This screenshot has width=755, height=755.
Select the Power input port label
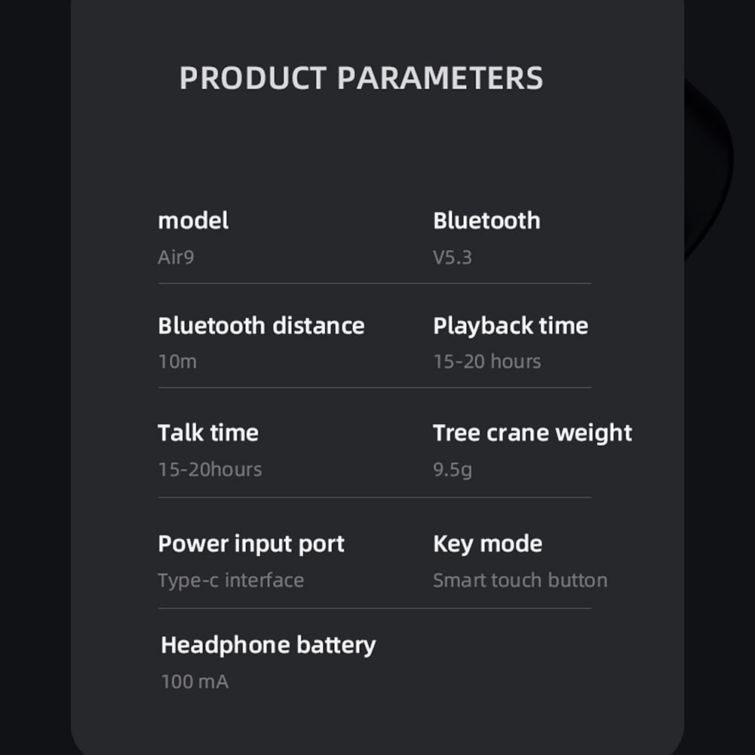coord(251,544)
